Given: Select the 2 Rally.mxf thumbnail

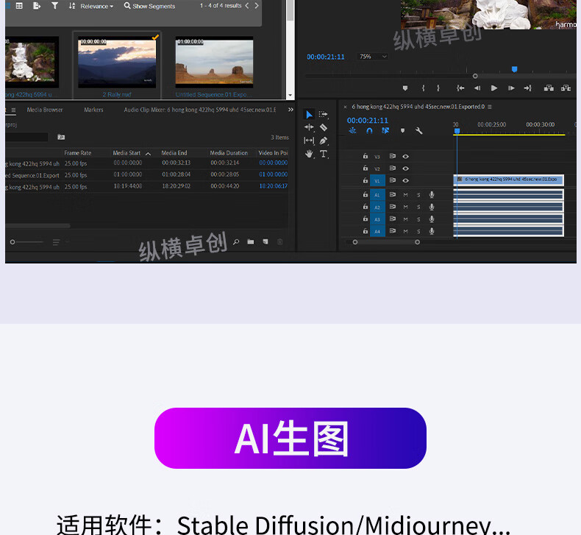Looking at the screenshot, I should click(117, 63).
